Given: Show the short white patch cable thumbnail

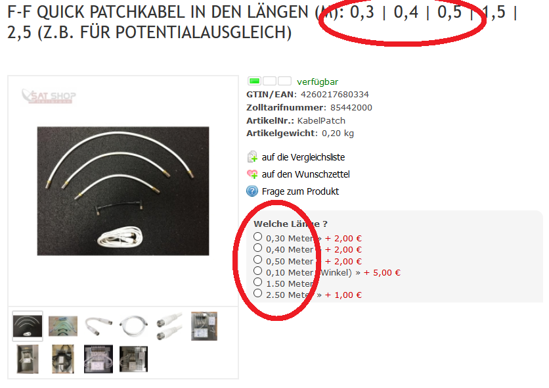Looking at the screenshot, I should 99,326.
